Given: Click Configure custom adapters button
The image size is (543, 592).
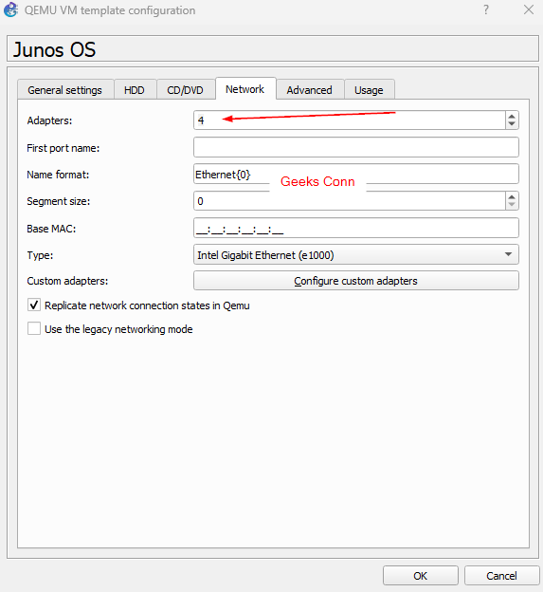Looking at the screenshot, I should [x=356, y=281].
